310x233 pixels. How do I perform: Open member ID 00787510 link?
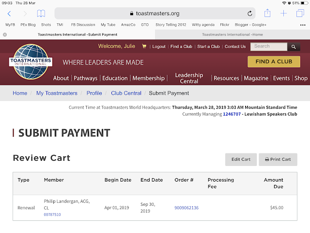tap(52, 215)
